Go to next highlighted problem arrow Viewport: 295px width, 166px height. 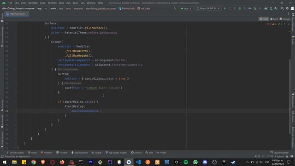pos(289,24)
